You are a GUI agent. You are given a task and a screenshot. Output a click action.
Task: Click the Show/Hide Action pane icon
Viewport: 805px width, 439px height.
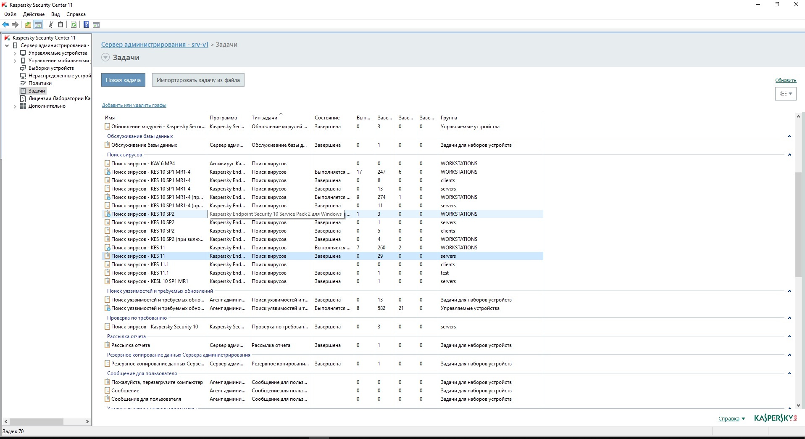96,25
